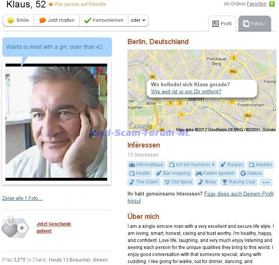Select the Karten spielen interest tag
The height and width of the screenshot is (265, 279).
pyautogui.click(x=215, y=173)
